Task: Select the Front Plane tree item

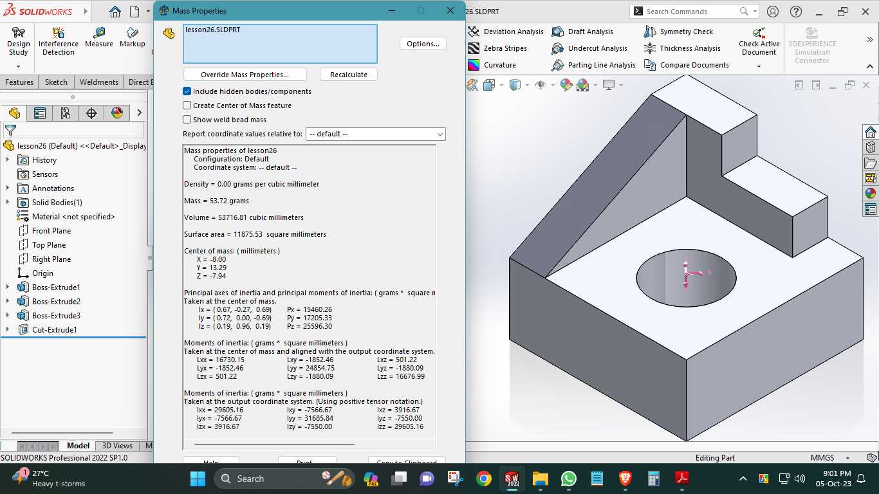Action: (51, 231)
